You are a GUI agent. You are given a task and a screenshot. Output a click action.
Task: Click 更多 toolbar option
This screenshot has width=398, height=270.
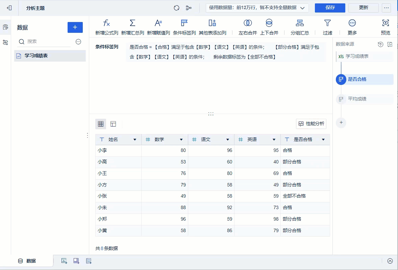pyautogui.click(x=352, y=27)
